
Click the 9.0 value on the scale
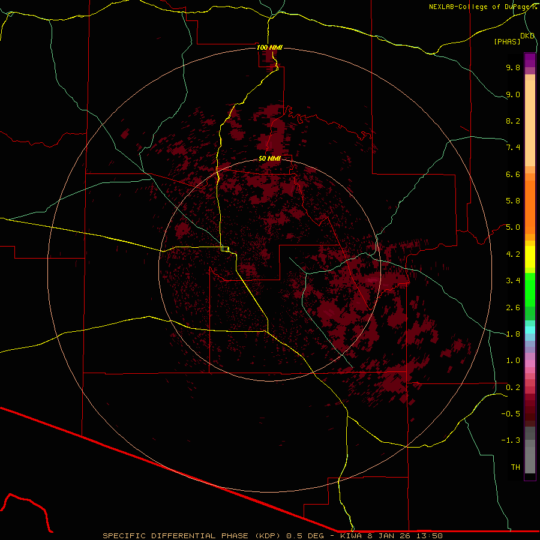coord(513,94)
